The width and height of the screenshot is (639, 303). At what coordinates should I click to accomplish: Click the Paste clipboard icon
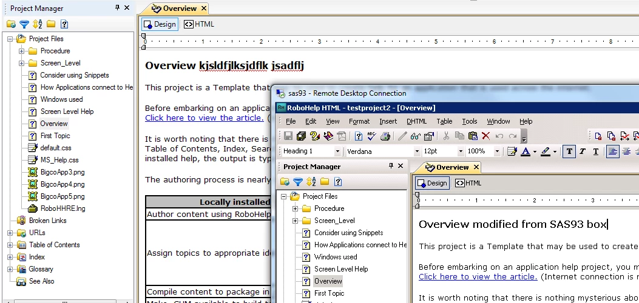(473, 136)
